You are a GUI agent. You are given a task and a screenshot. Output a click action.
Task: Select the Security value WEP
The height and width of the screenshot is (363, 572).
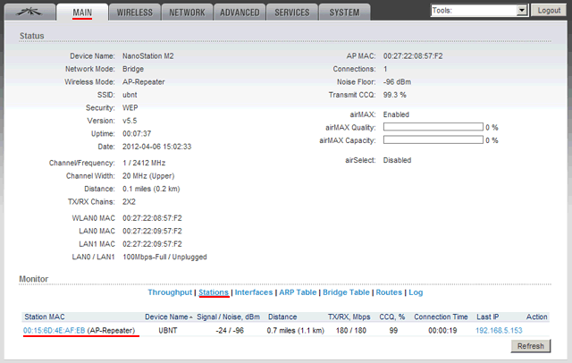tap(130, 107)
